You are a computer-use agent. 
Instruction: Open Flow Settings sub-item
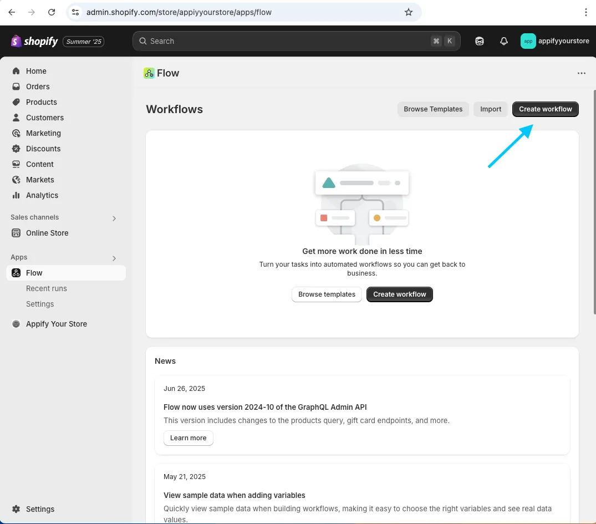(40, 304)
